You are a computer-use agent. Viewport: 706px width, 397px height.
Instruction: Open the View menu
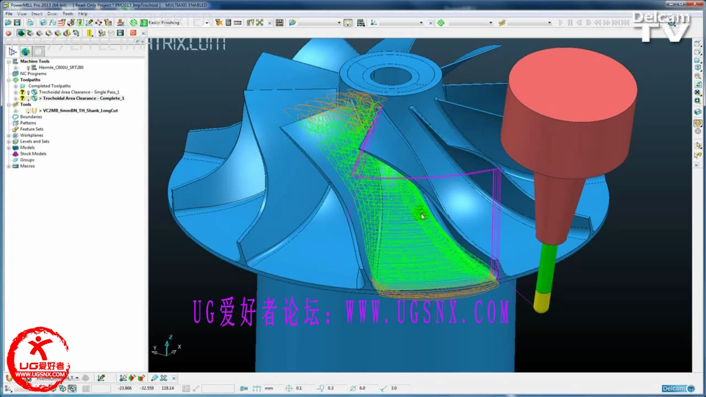(x=22, y=13)
